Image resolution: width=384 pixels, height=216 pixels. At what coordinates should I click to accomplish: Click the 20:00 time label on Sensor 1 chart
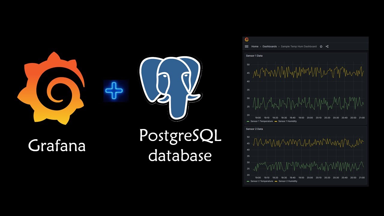coord(310,118)
